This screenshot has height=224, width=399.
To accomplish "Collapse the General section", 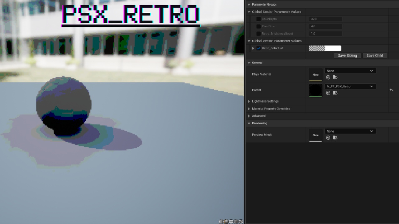I will coord(249,63).
